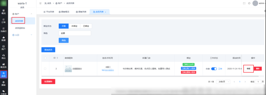Select the 未绑定 binding status option
The image size is (266, 95).
(x=74, y=26)
